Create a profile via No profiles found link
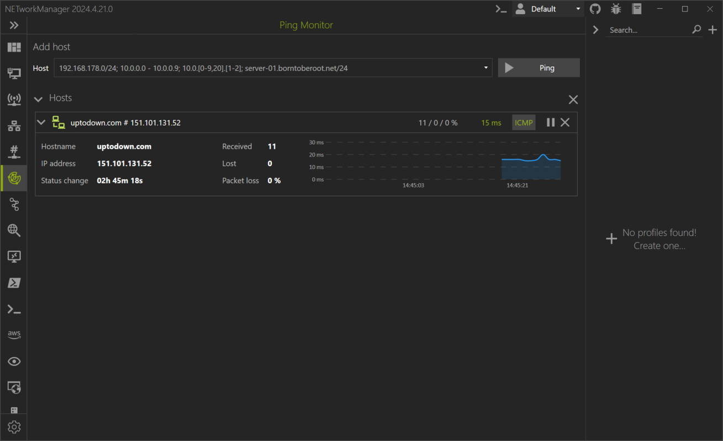 [652, 239]
